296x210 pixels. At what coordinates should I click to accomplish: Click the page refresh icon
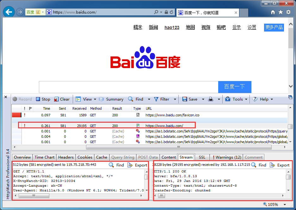coord(171,12)
